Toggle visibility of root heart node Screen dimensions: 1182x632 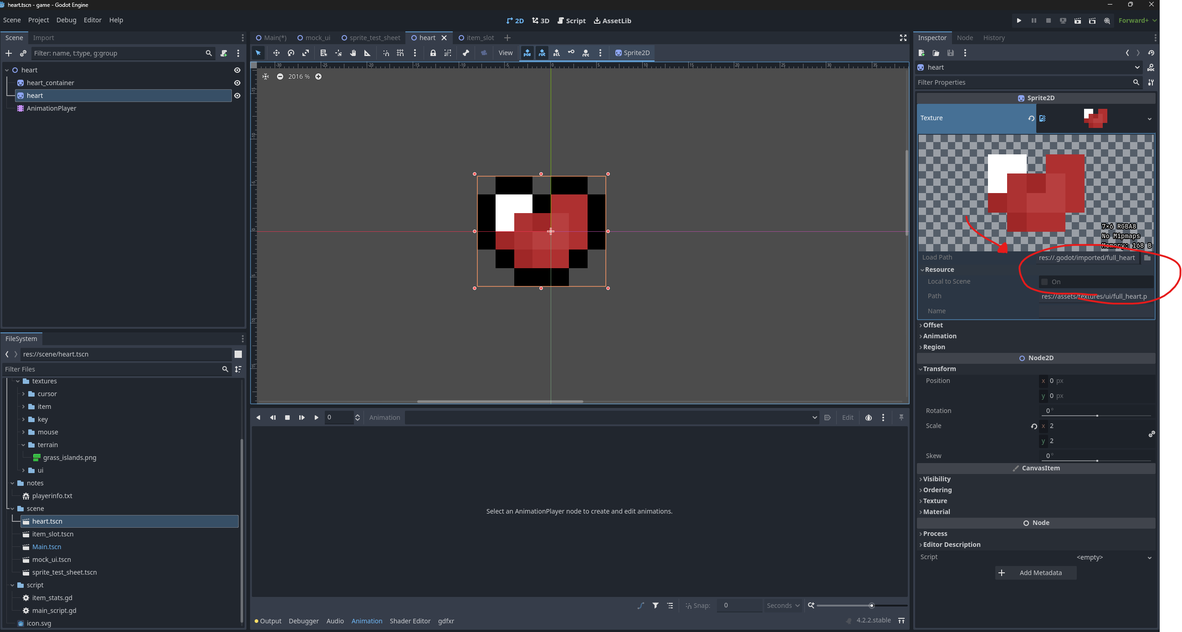coord(237,70)
